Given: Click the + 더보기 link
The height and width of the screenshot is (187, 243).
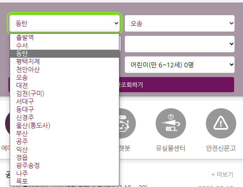Looking at the screenshot, I should pos(222,174).
